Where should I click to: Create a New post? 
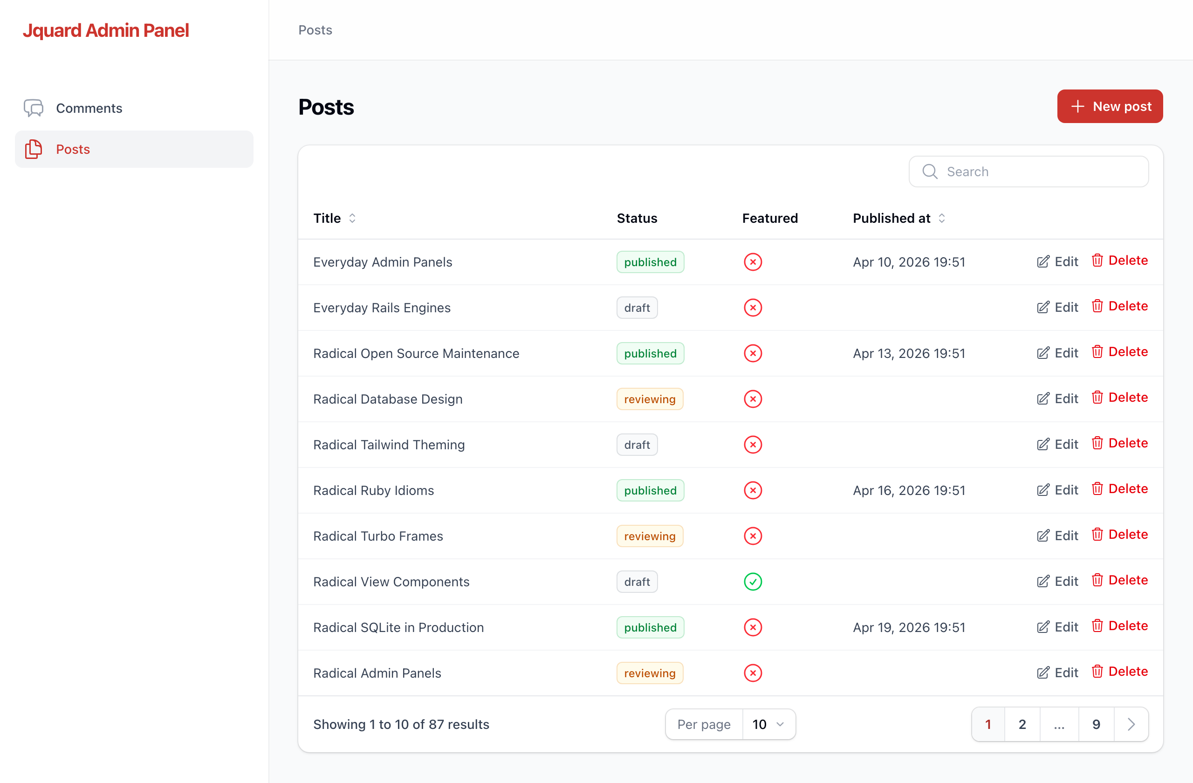[1110, 106]
